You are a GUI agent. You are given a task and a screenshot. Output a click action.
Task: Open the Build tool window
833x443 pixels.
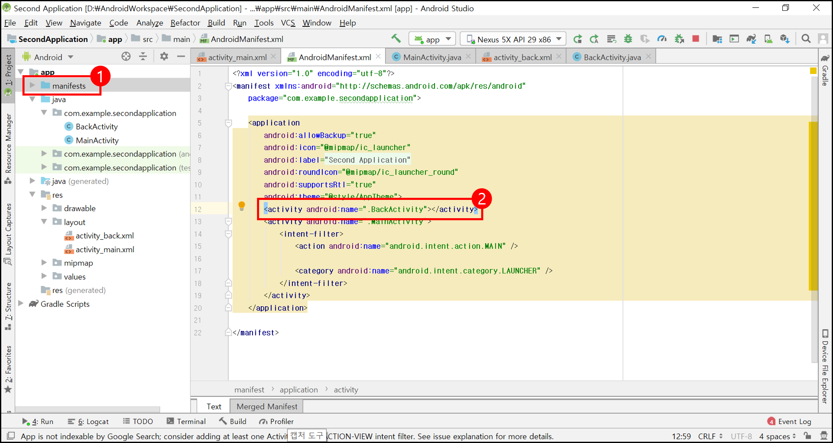coord(232,421)
